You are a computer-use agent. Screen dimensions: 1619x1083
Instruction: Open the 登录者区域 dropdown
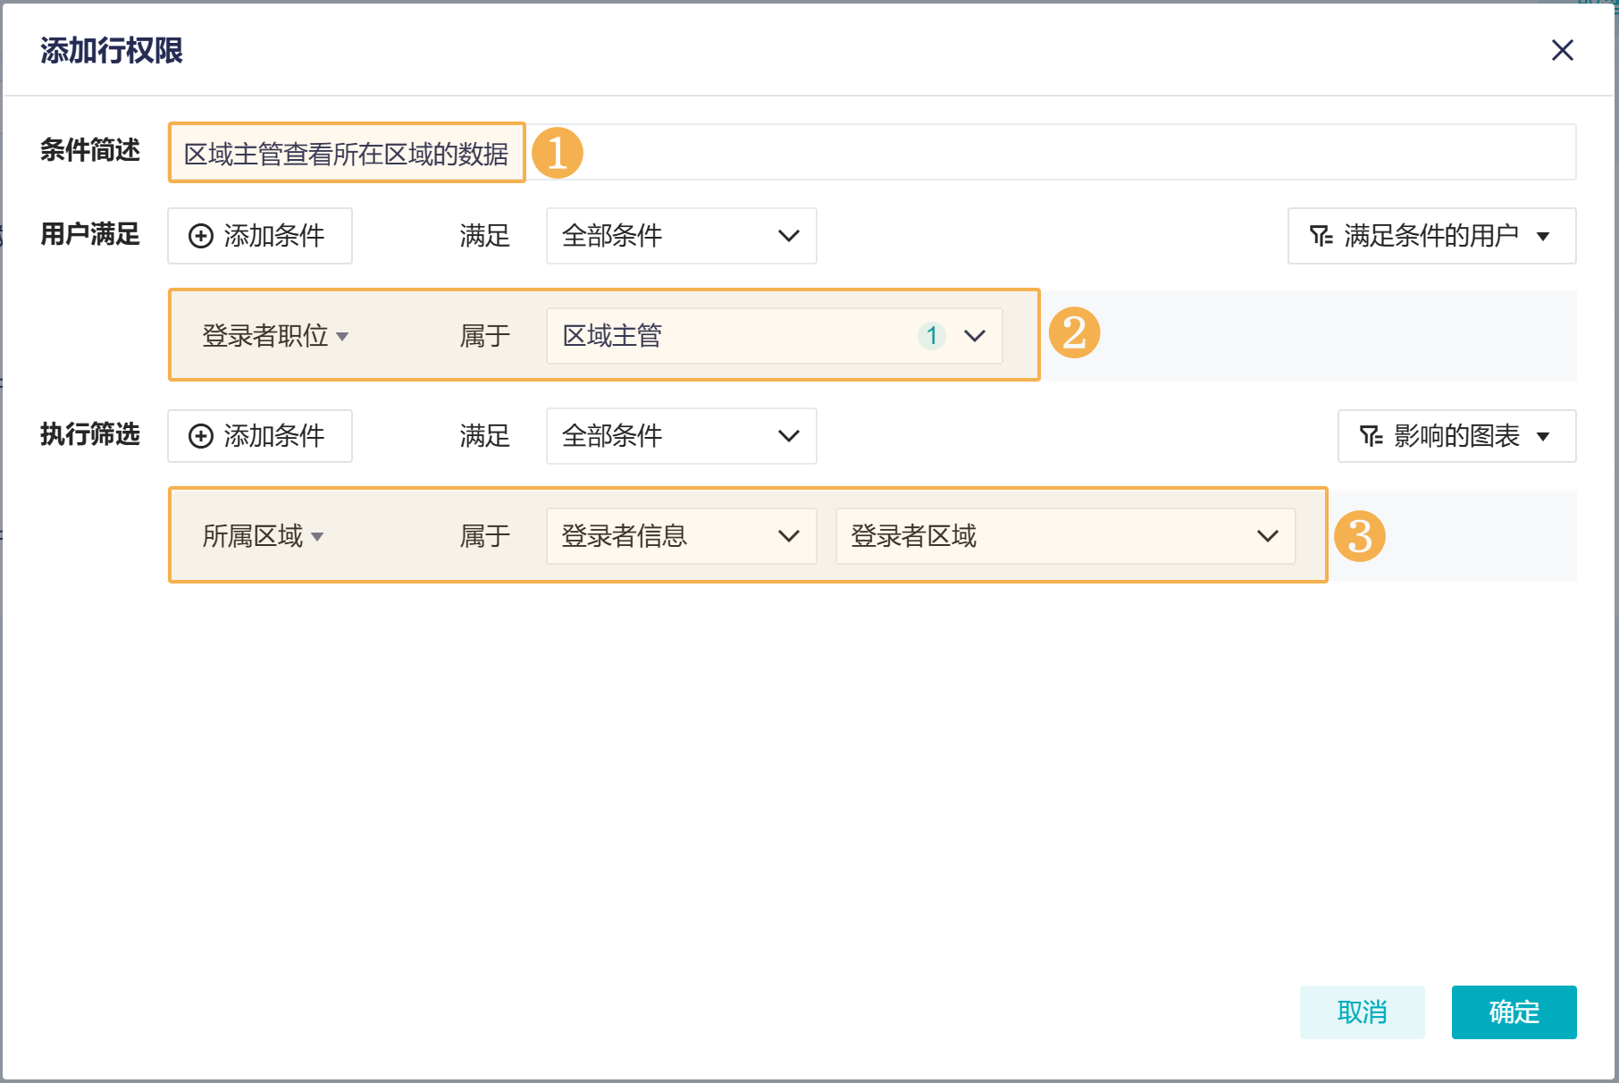tap(1065, 536)
